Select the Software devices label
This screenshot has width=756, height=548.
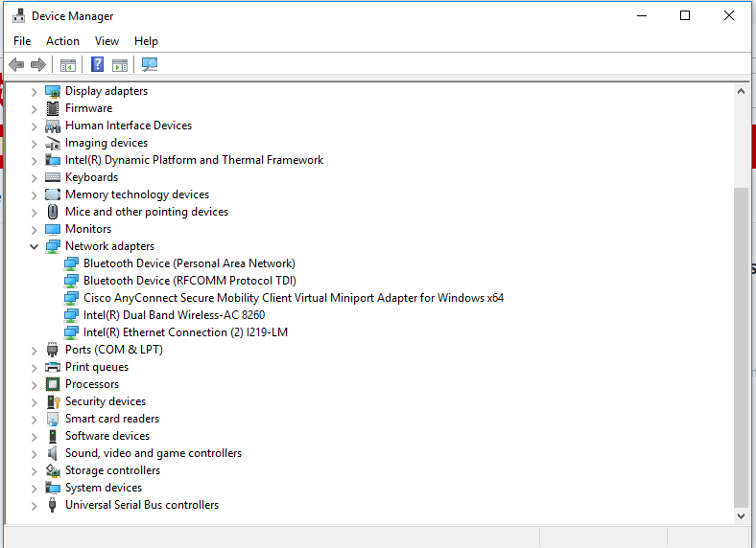107,436
